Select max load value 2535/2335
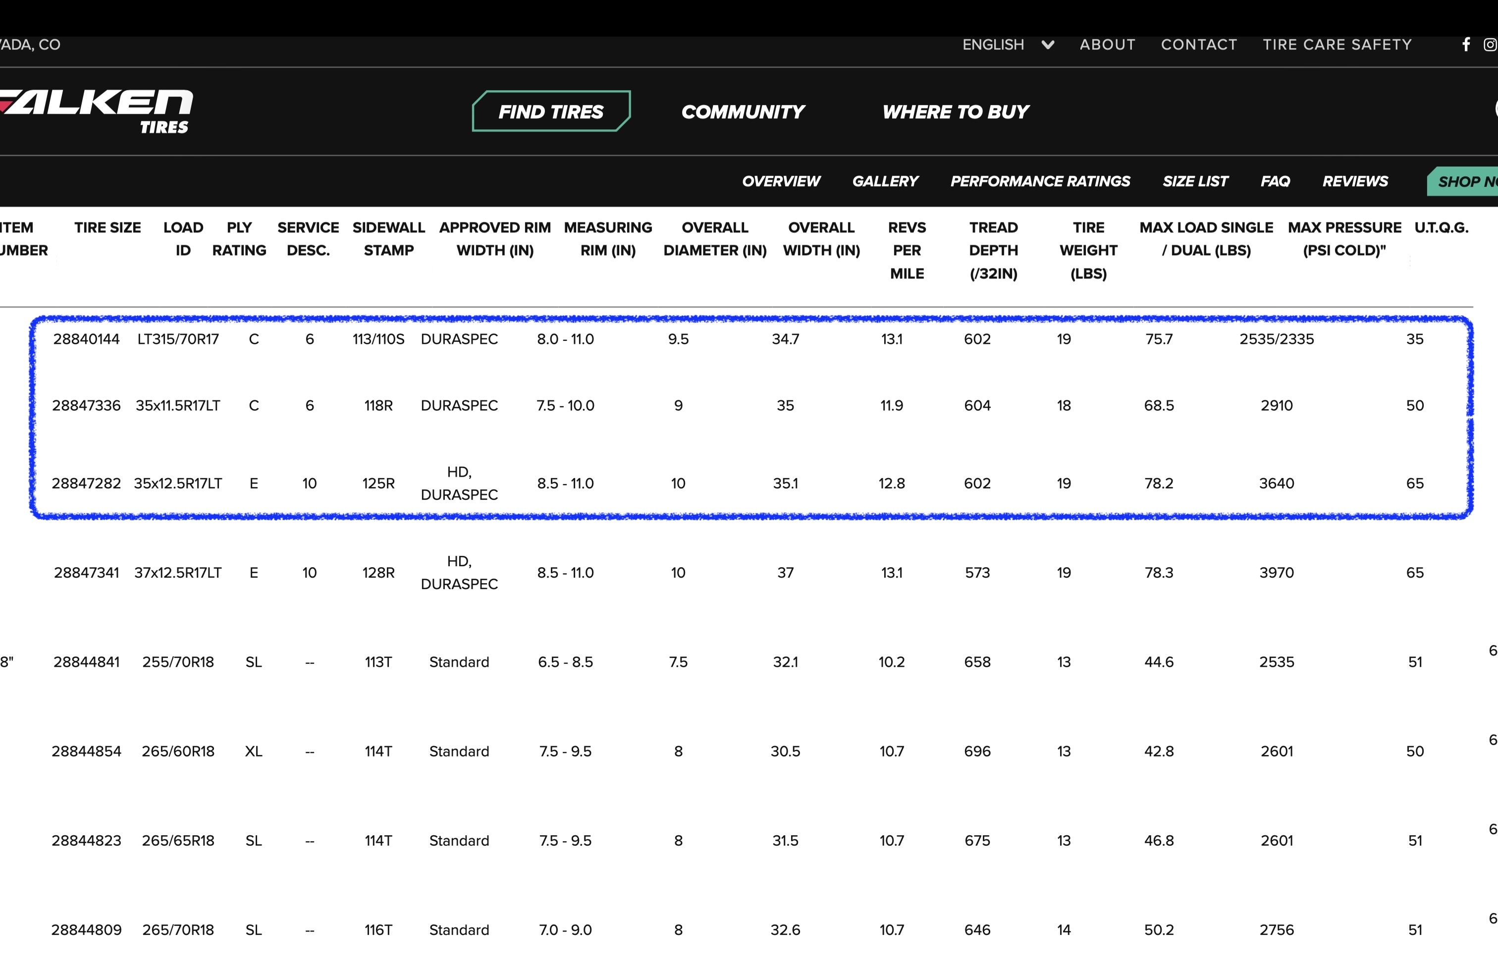This screenshot has height=973, width=1498. (1277, 339)
